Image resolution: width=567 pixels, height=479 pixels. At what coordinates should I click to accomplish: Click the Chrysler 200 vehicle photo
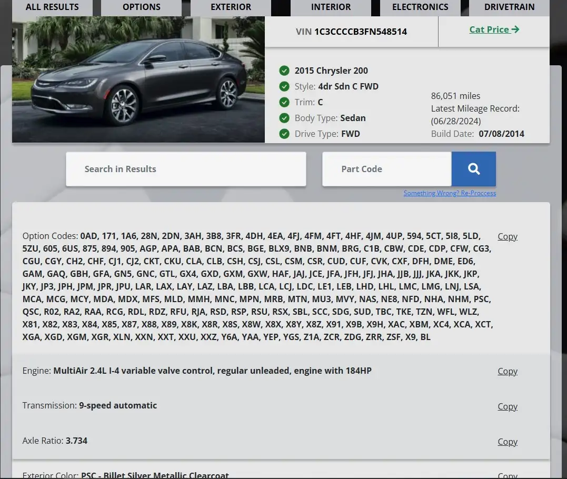point(138,79)
